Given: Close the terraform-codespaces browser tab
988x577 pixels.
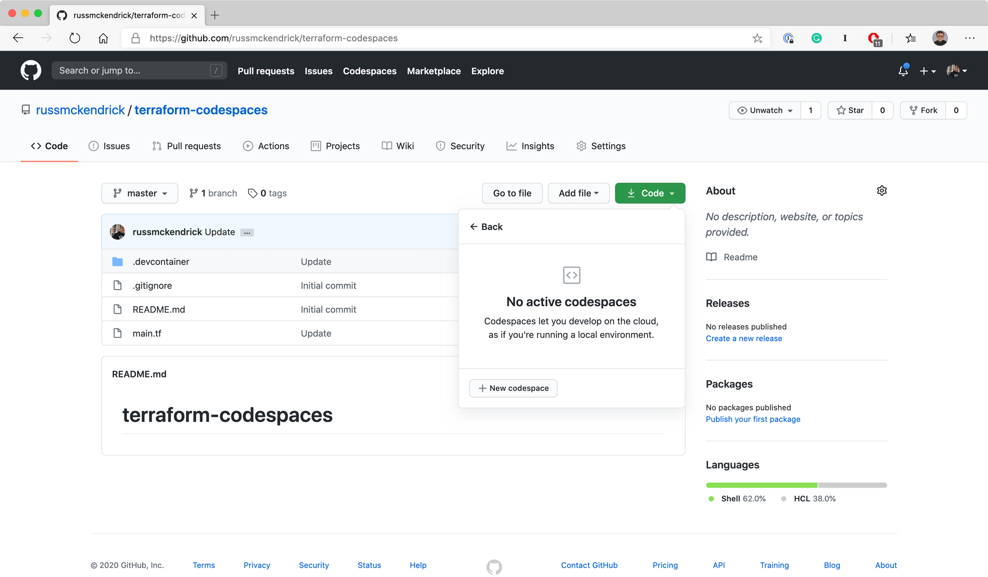Looking at the screenshot, I should point(194,15).
